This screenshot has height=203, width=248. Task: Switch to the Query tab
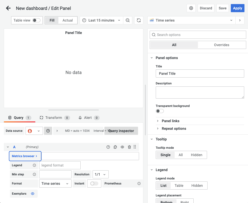(20, 118)
